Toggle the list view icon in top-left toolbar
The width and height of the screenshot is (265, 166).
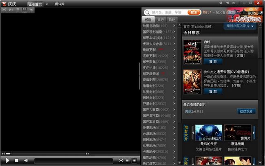pyautogui.click(x=18, y=9)
